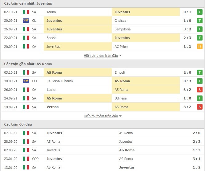The width and height of the screenshot is (205, 171).
Task: Click the Italy flag on the 02.10.21 row
Action: coord(26,12)
